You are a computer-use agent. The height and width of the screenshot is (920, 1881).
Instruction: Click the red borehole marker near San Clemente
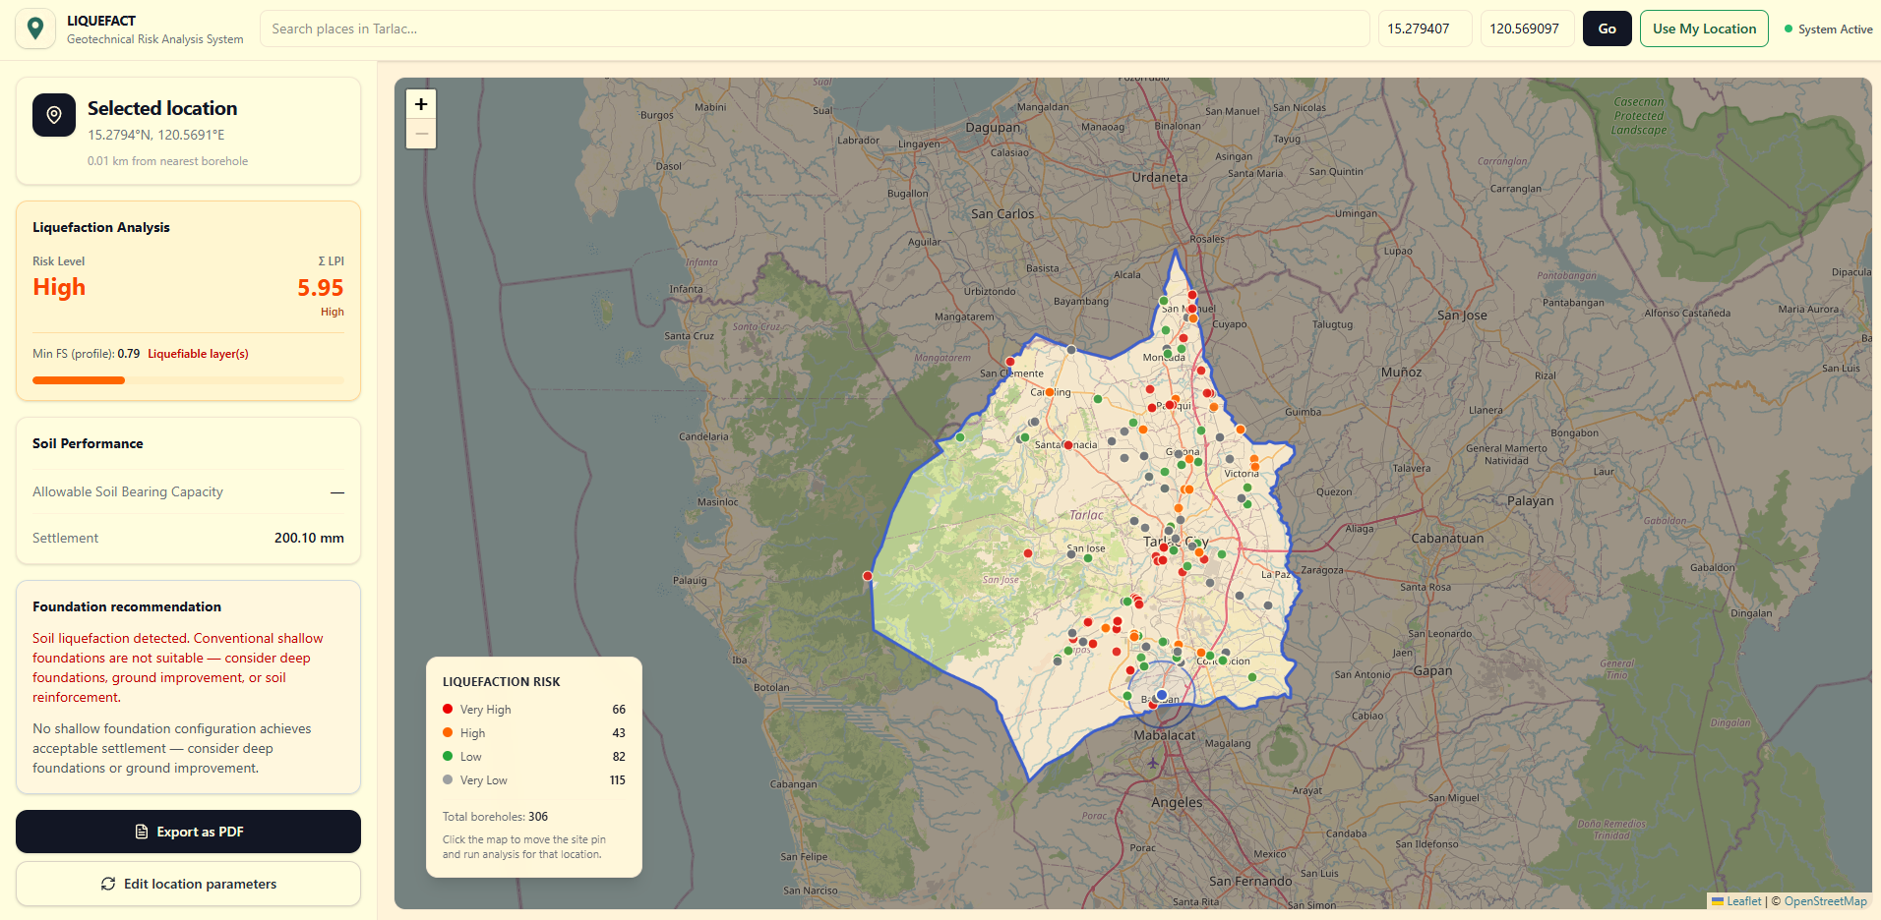pyautogui.click(x=1010, y=362)
